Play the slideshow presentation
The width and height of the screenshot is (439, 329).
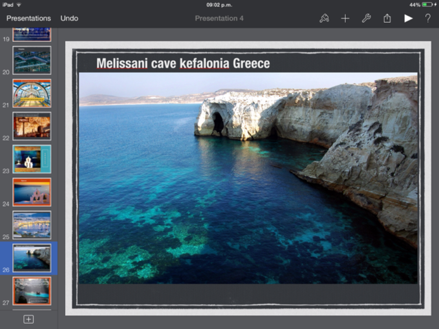click(408, 18)
